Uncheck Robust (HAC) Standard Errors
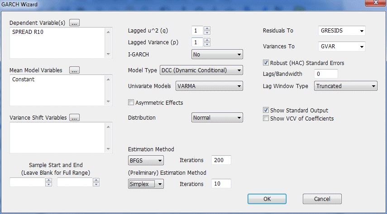The width and height of the screenshot is (387, 214). click(266, 63)
